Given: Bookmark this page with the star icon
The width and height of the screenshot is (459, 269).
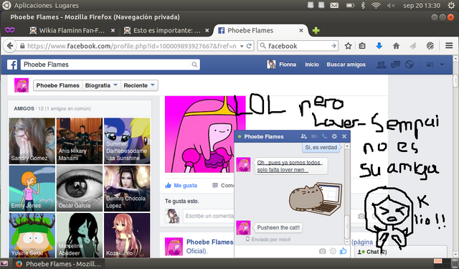Looking at the screenshot, I should 348,46.
